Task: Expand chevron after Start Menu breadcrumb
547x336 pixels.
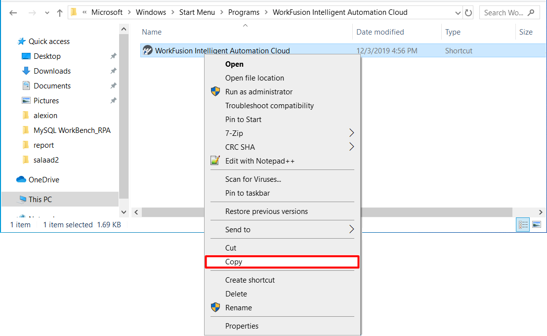Action: 221,12
